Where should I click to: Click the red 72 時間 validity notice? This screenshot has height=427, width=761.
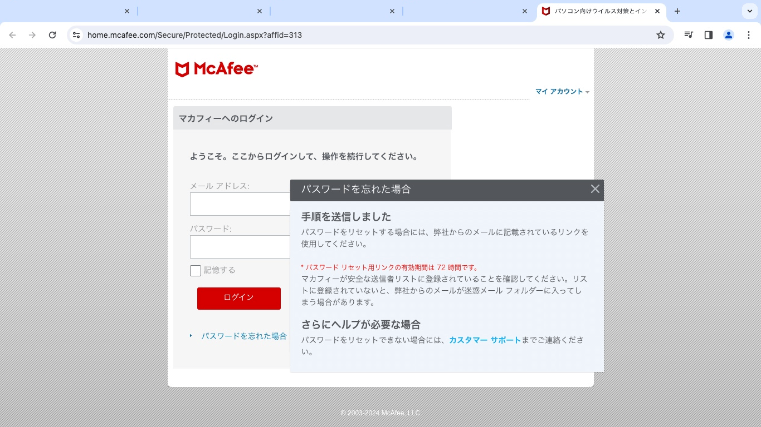(389, 267)
